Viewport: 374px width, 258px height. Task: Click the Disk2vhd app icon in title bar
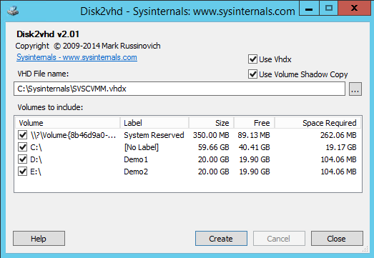click(x=13, y=11)
